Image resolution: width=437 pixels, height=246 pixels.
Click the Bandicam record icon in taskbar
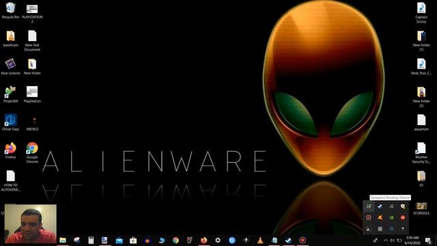pyautogui.click(x=302, y=240)
